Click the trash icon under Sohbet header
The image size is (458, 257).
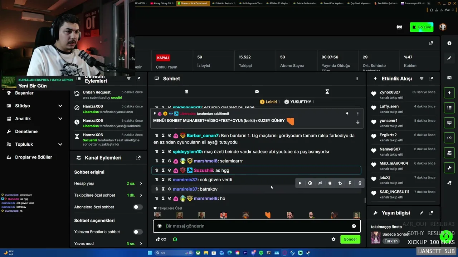click(186, 92)
